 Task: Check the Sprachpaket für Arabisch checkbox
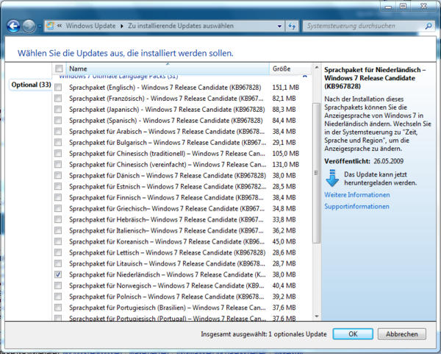pyautogui.click(x=58, y=131)
